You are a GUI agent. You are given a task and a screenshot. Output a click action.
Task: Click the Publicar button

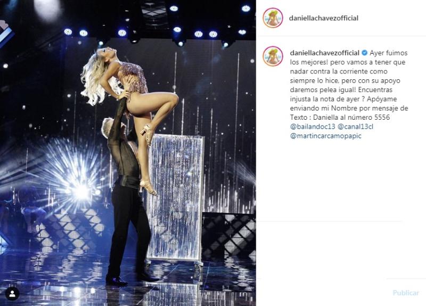[x=406, y=293]
